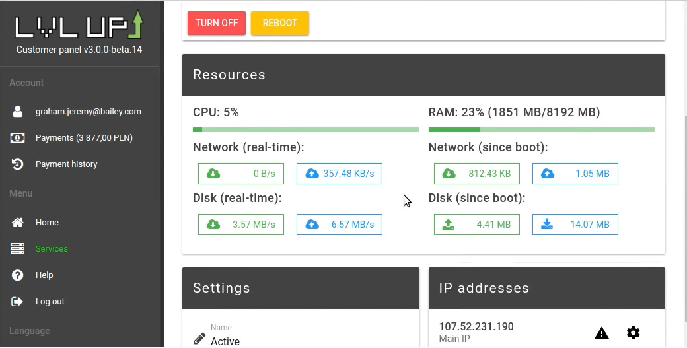Click the RAM usage progress bar
Viewport: 687px width, 348px height.
pyautogui.click(x=541, y=130)
